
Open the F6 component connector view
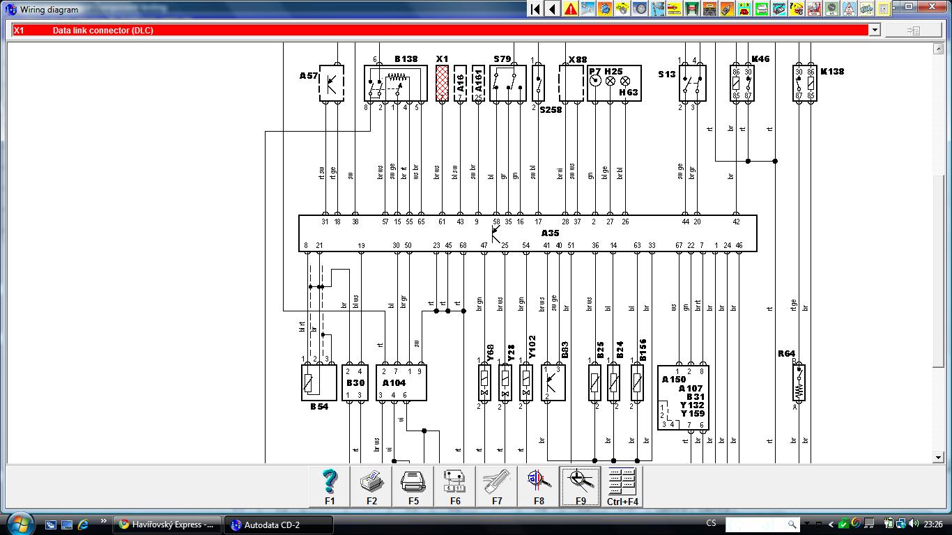455,486
